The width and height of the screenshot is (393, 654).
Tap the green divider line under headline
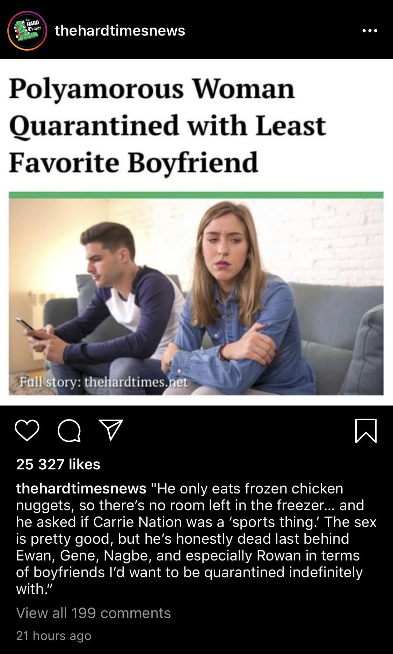[x=196, y=195]
